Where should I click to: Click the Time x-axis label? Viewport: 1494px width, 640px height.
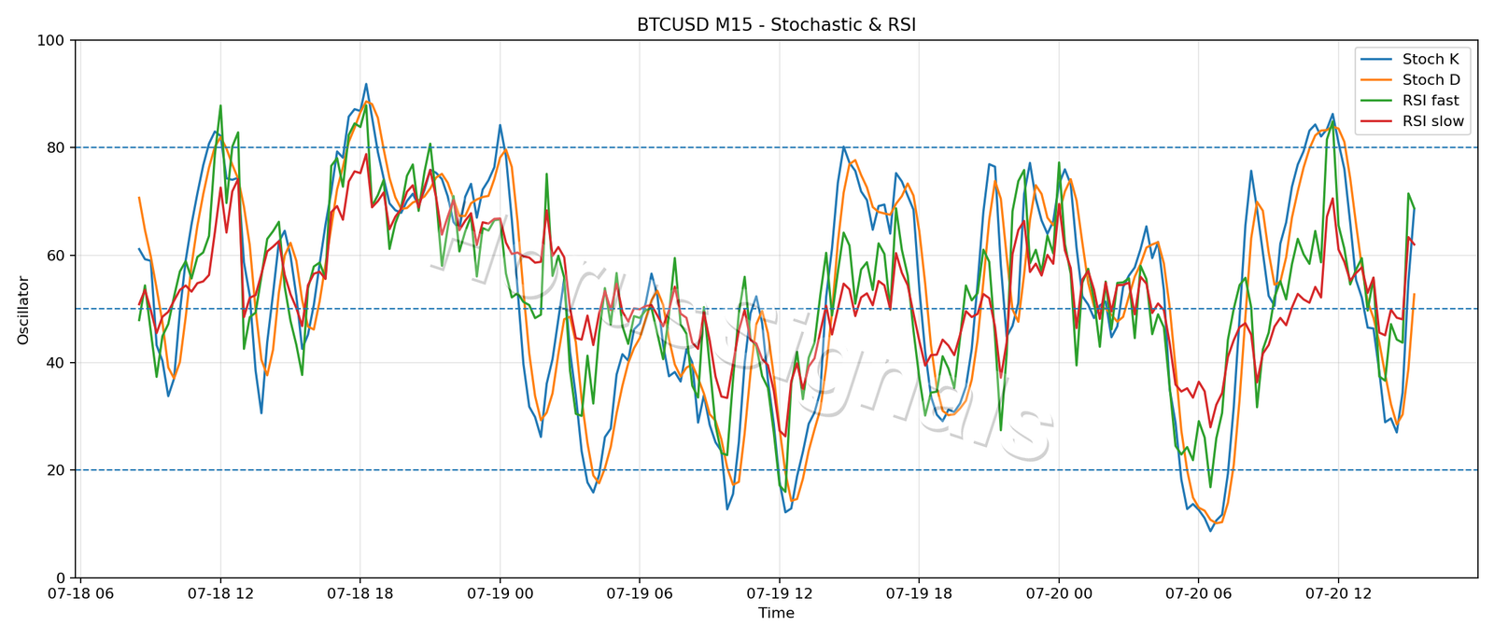776,613
